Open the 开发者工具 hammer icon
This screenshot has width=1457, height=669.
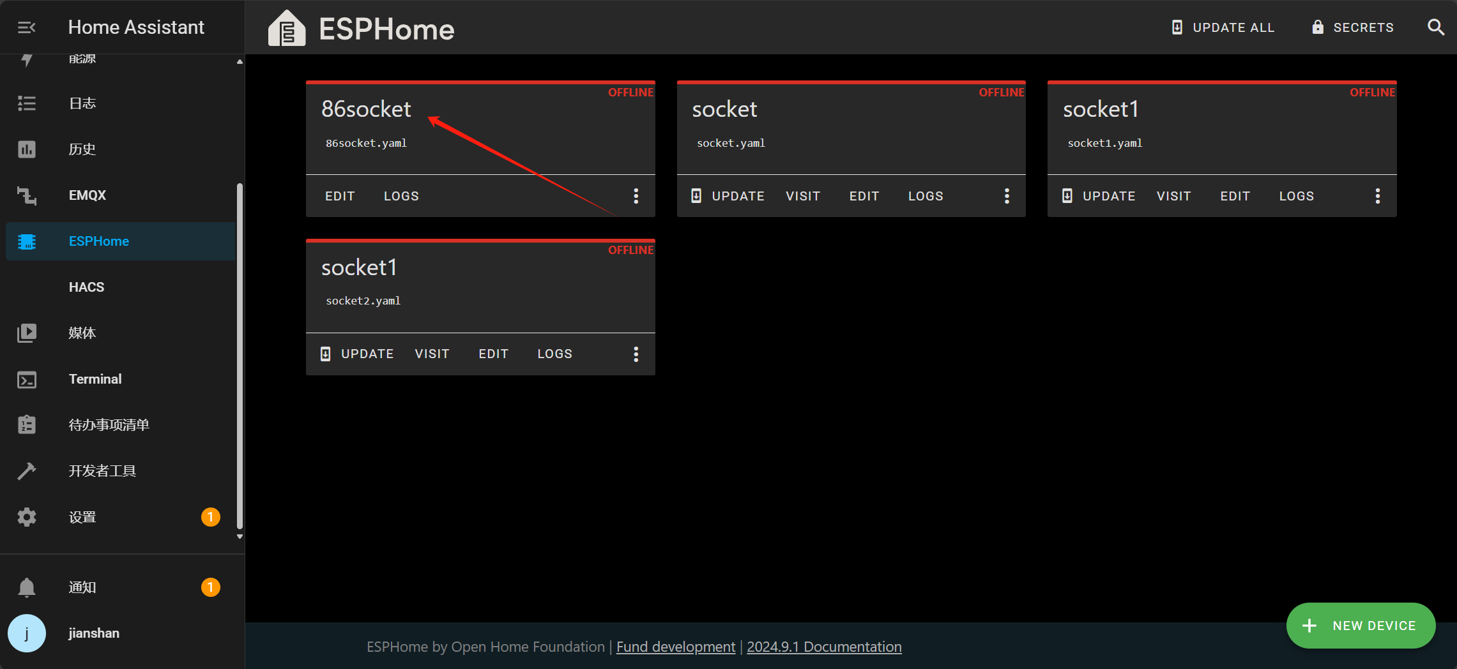coord(26,471)
